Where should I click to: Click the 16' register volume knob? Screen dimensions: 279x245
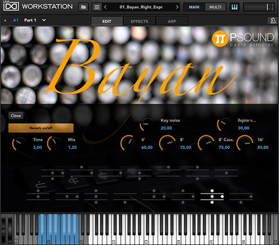[x=245, y=143]
